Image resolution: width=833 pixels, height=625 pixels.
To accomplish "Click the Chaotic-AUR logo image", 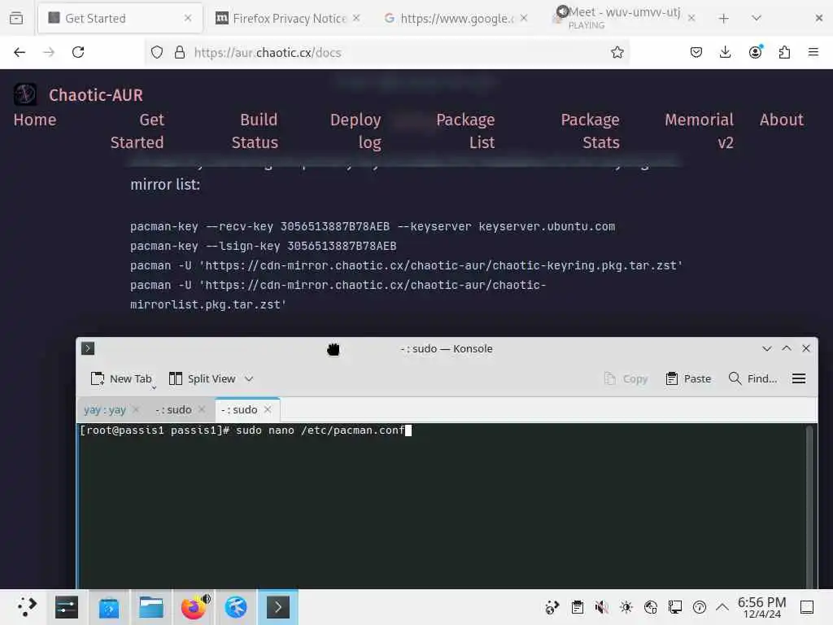I will (25, 94).
